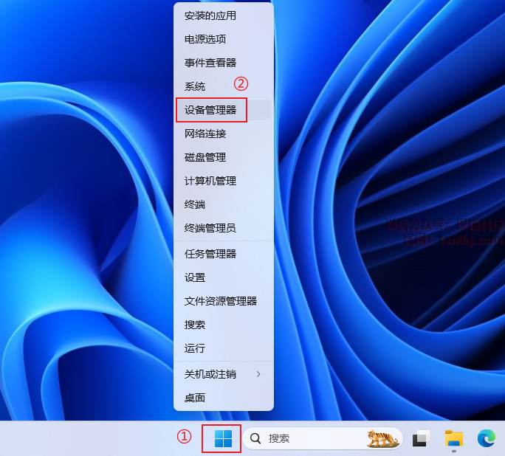505x456 pixels.
Task: Open the Task View icon on taskbar
Action: 422,438
